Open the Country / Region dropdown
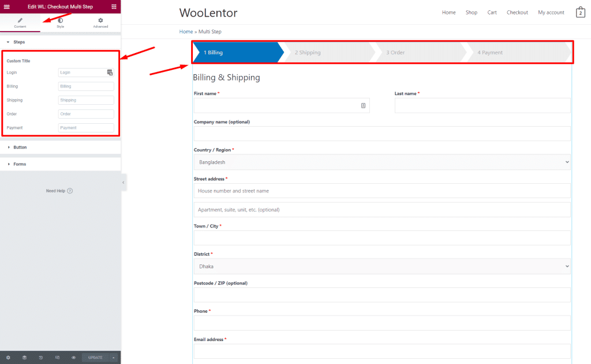Viewport: 591px width, 364px height. [x=381, y=162]
